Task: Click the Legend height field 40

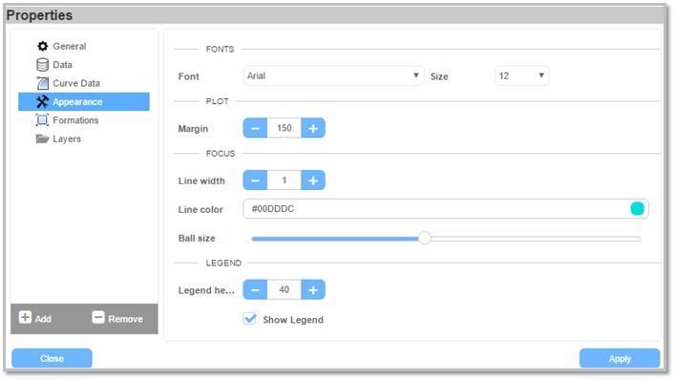Action: pos(285,290)
